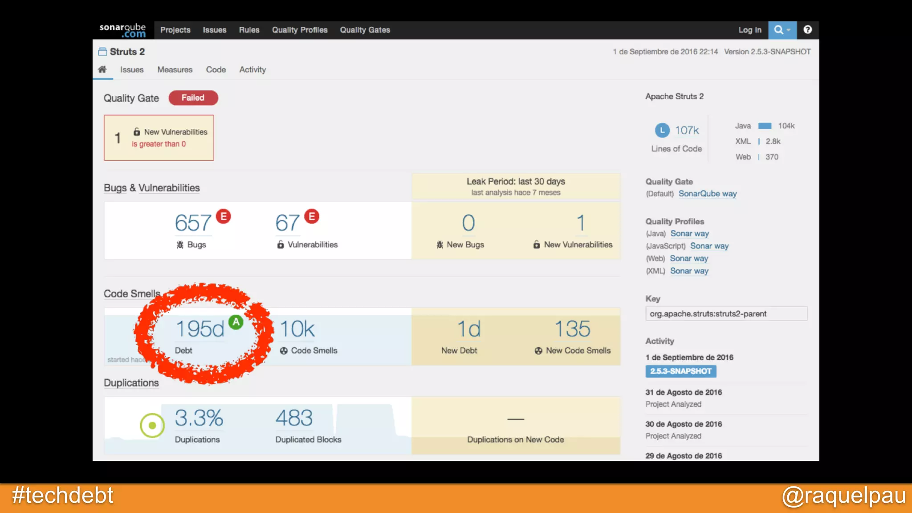Click the Java language bar
This screenshot has width=912, height=513.
(765, 126)
